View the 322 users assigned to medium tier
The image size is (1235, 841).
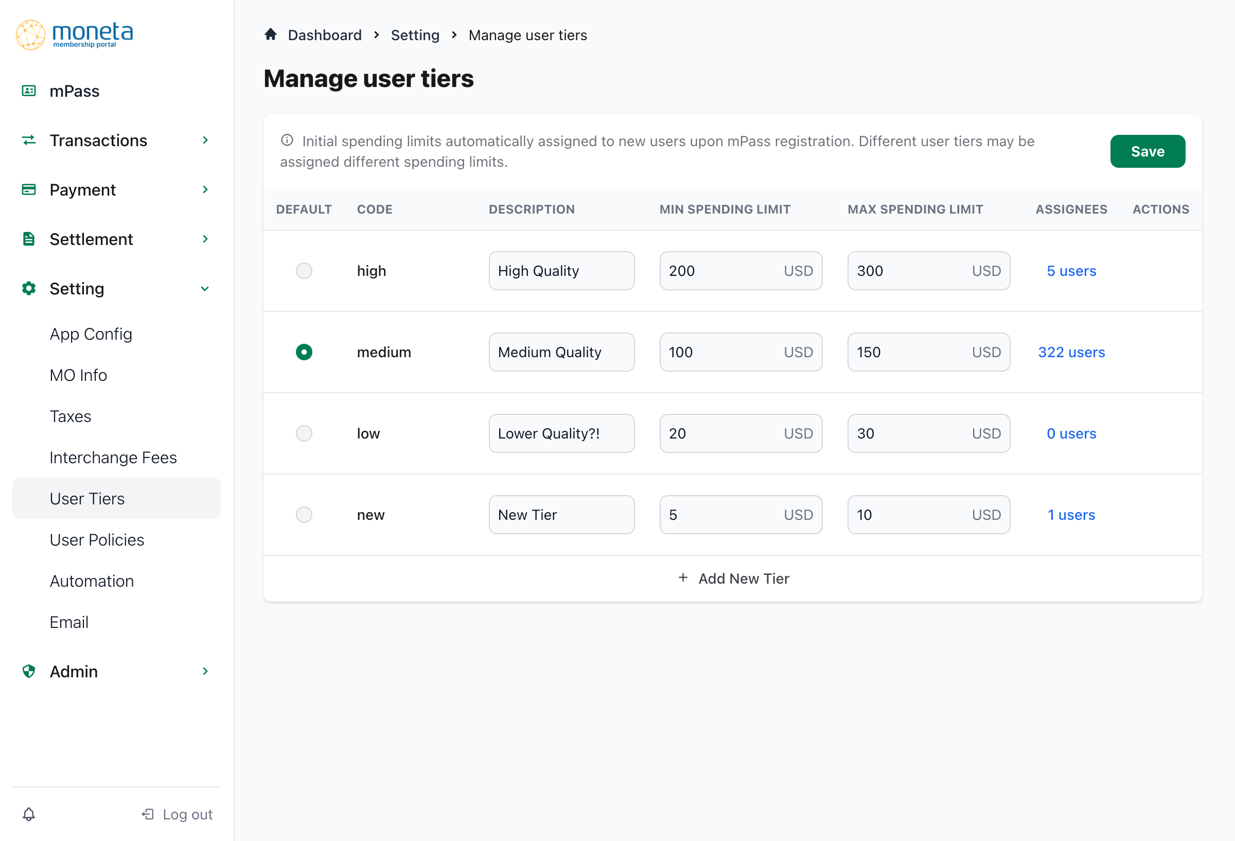pyautogui.click(x=1071, y=352)
